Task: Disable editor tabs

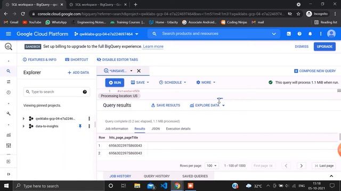Action: click(x=117, y=59)
